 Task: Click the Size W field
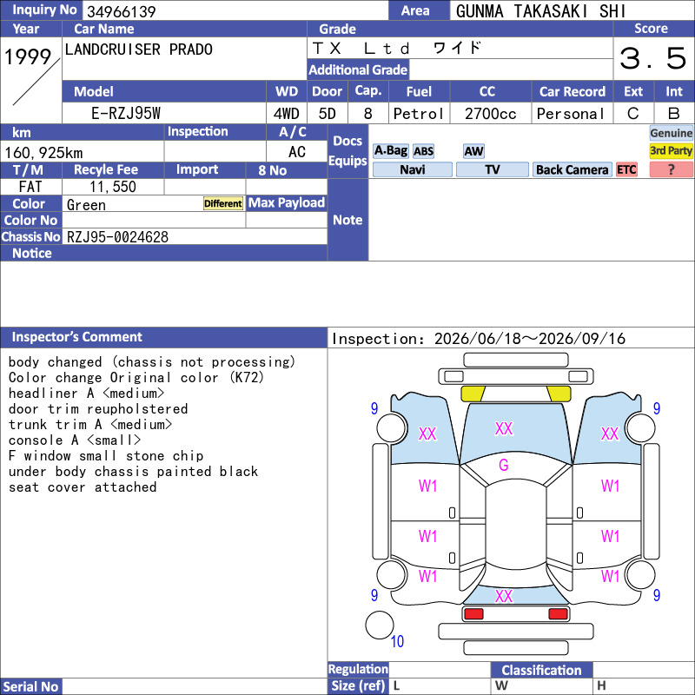541,686
